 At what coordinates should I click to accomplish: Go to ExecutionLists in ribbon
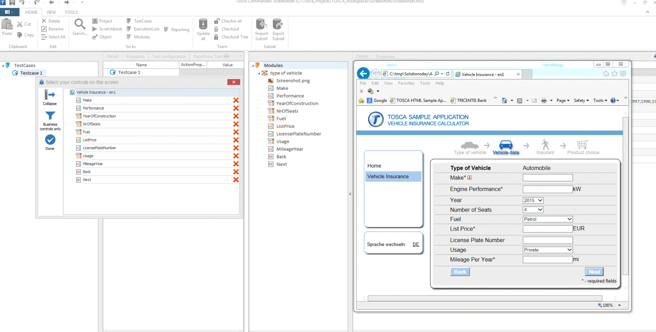(143, 29)
